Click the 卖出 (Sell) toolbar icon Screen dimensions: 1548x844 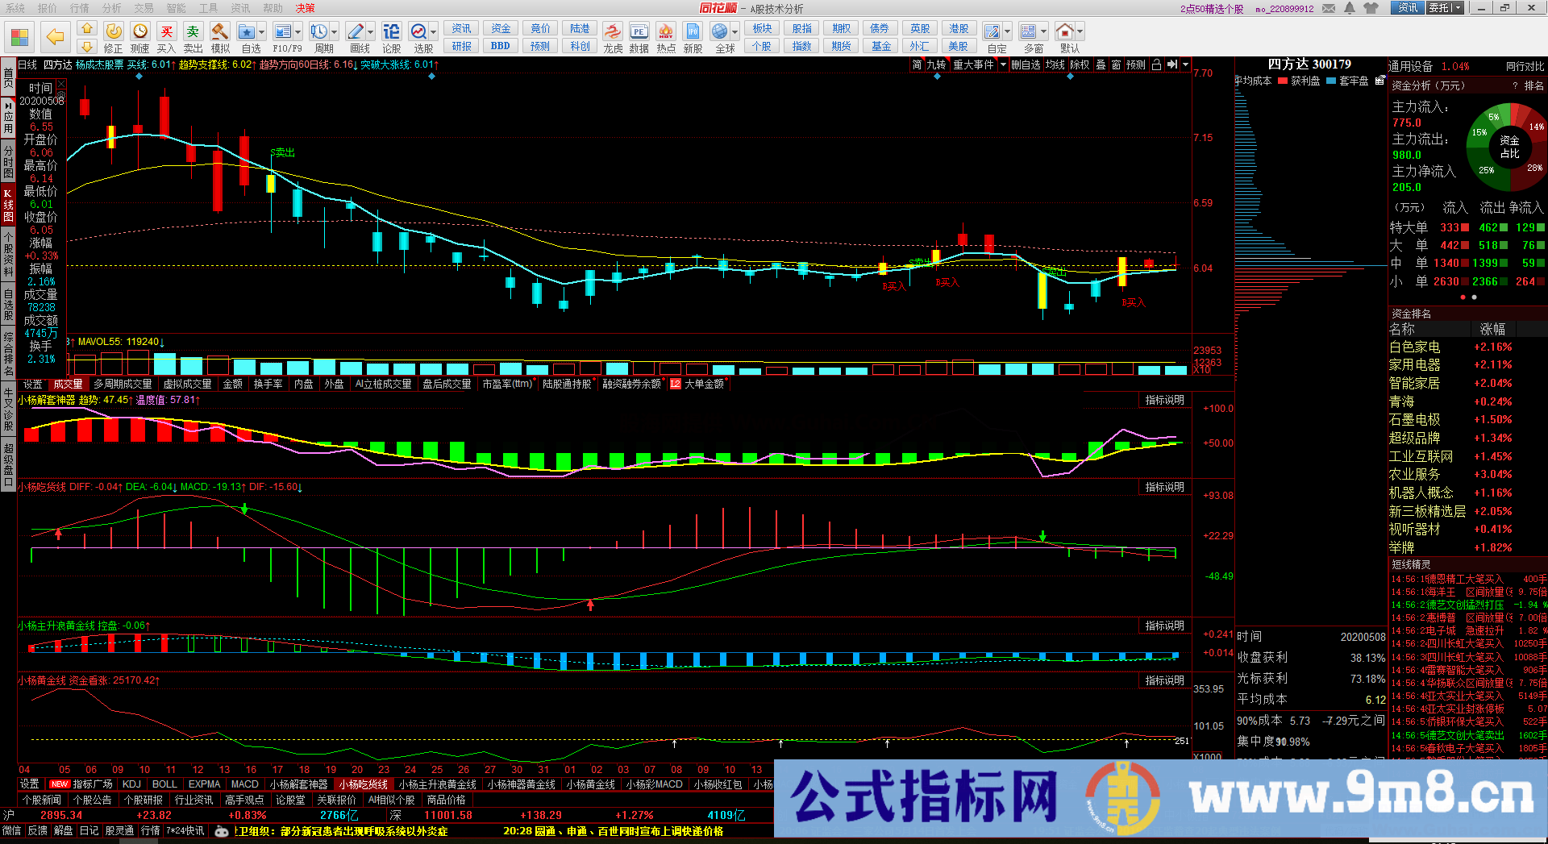point(192,32)
